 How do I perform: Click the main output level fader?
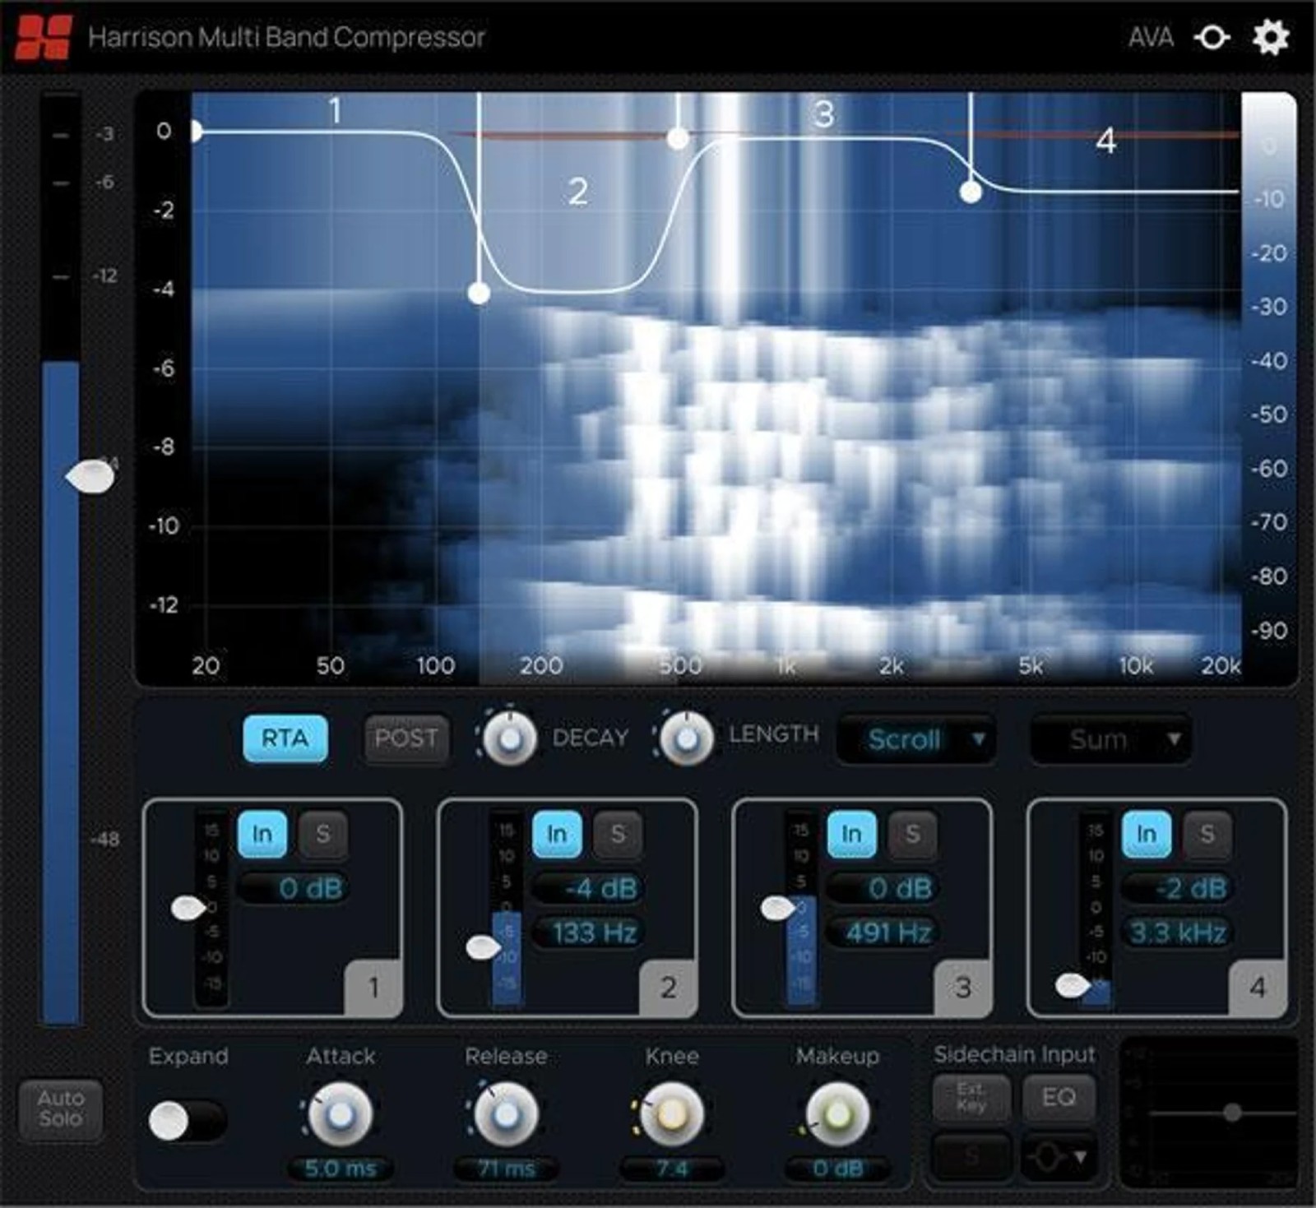(90, 477)
